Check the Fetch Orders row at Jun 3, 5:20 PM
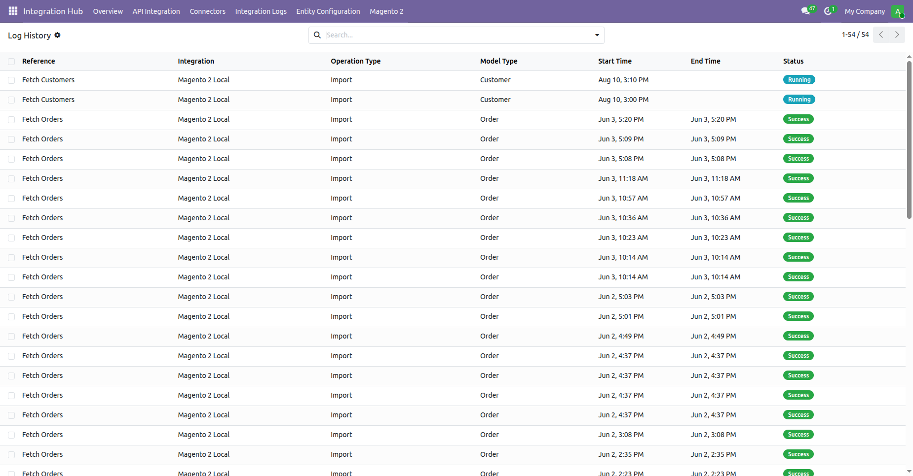Image resolution: width=913 pixels, height=476 pixels. (11, 120)
